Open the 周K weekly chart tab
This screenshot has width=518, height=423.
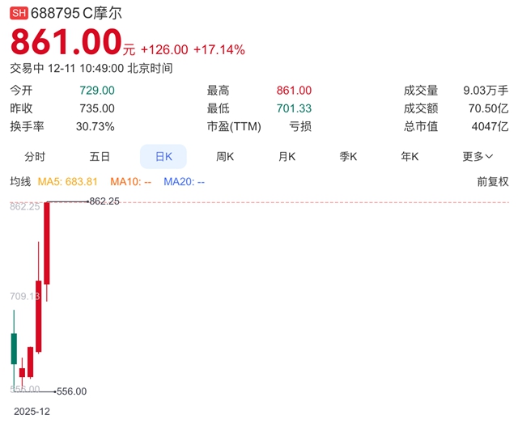(225, 156)
